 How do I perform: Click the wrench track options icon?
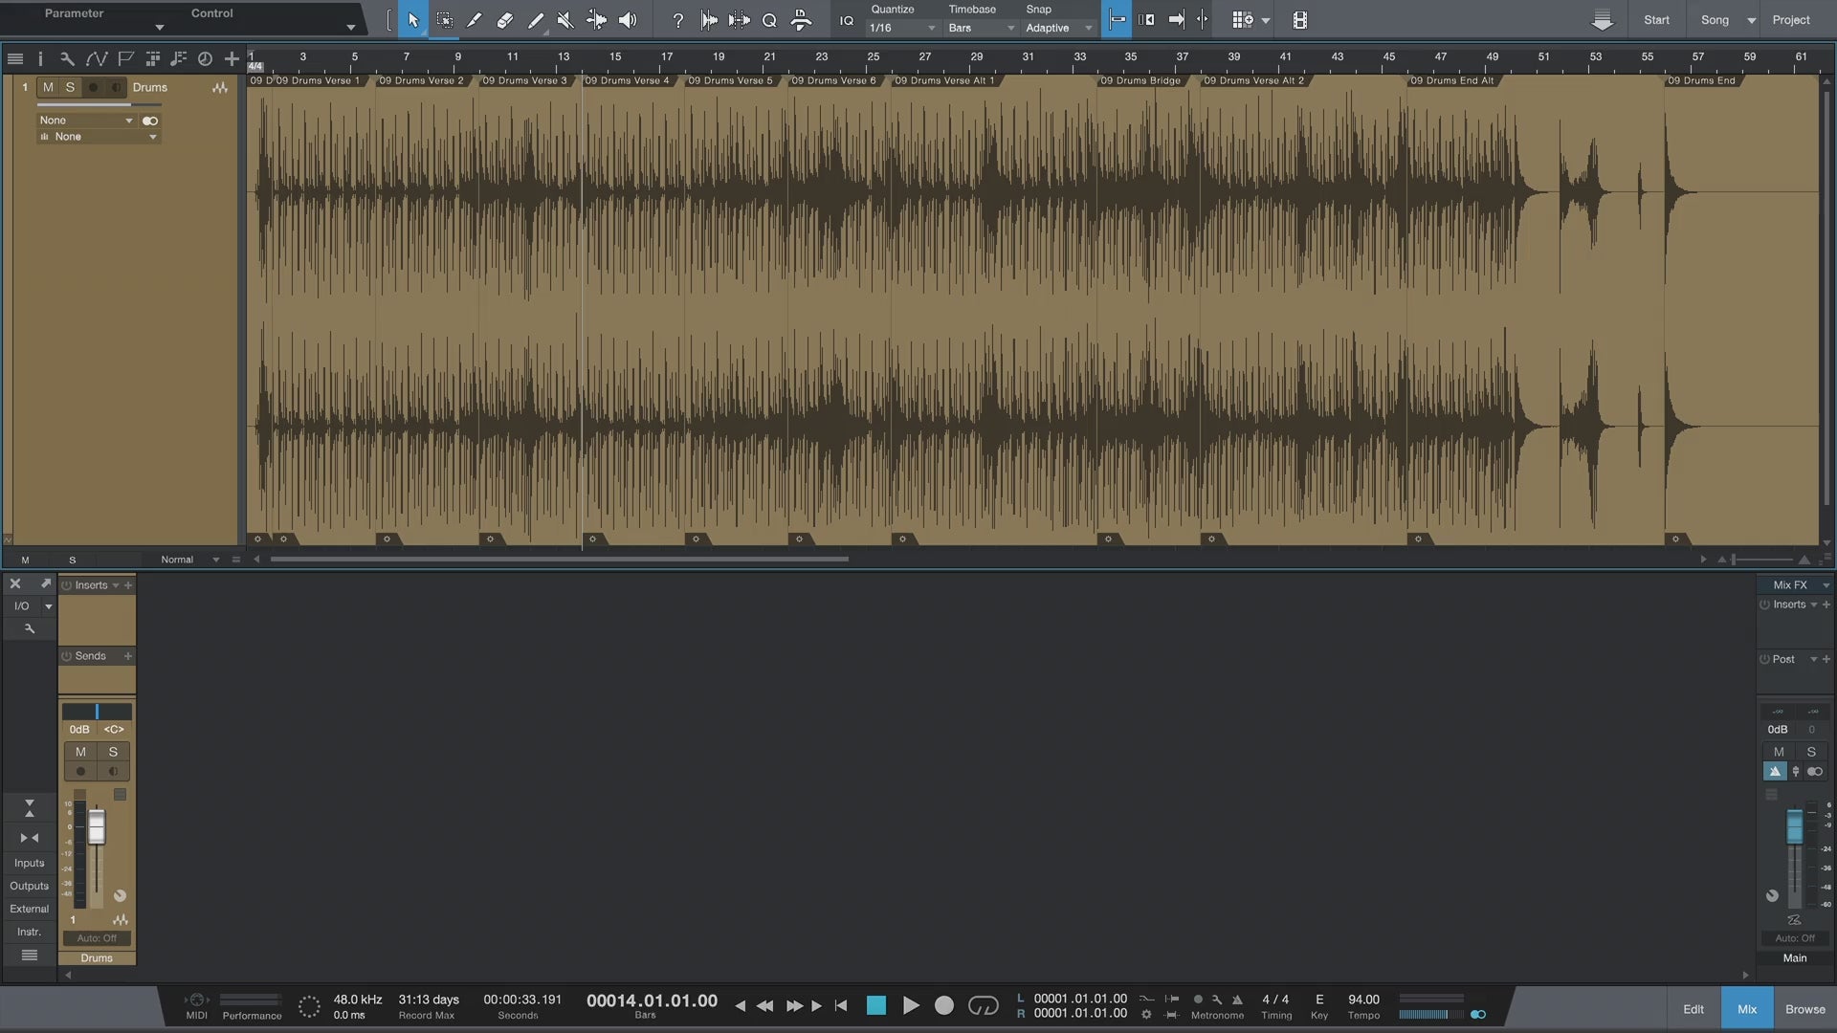[67, 59]
